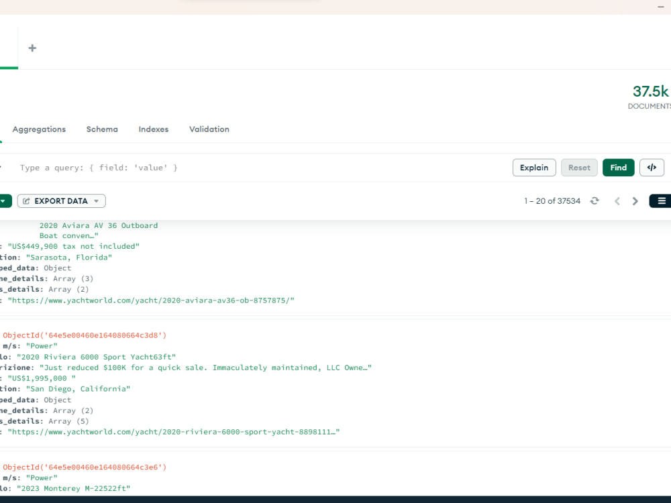671x503 pixels.
Task: Toggle the query code view
Action: [652, 167]
